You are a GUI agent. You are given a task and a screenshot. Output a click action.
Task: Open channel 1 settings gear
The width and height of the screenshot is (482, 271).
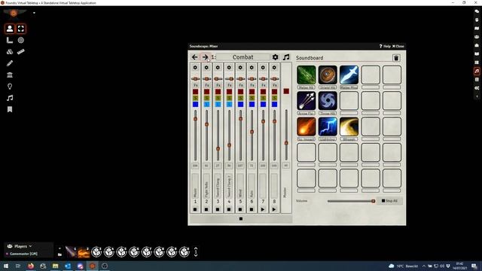(x=195, y=68)
